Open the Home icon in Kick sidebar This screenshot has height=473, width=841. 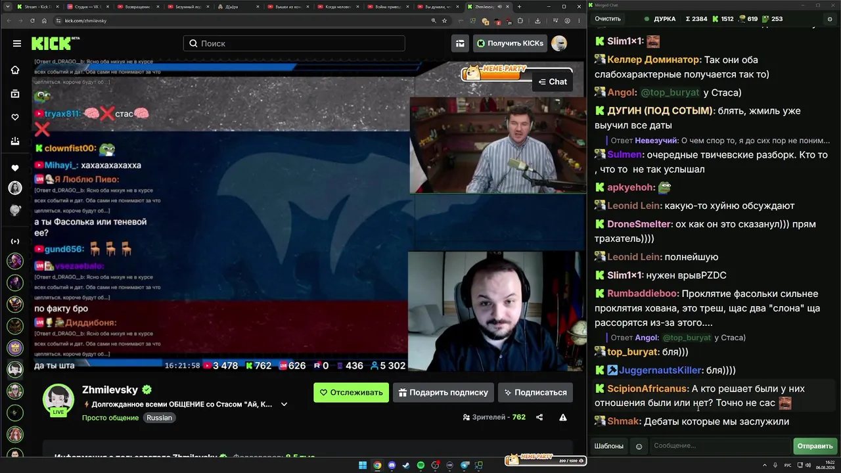(15, 70)
